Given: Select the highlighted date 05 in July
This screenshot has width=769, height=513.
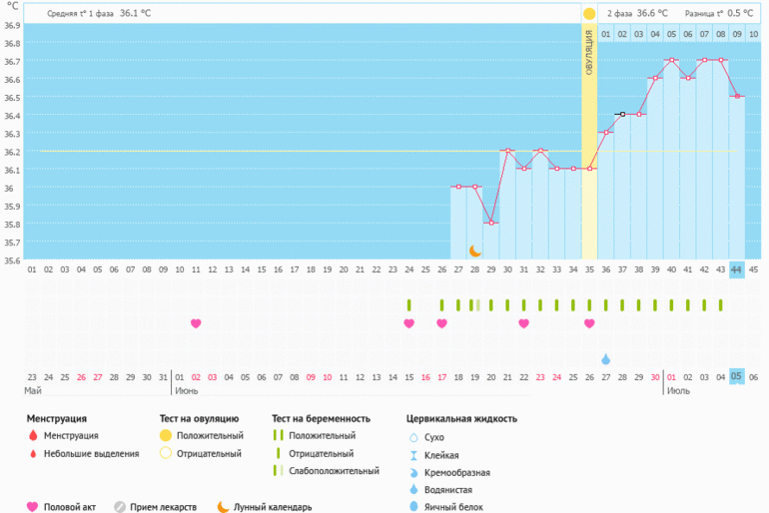Looking at the screenshot, I should (x=736, y=376).
